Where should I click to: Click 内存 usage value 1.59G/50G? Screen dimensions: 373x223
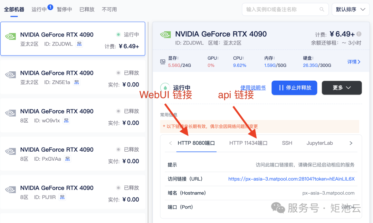(x=275, y=65)
